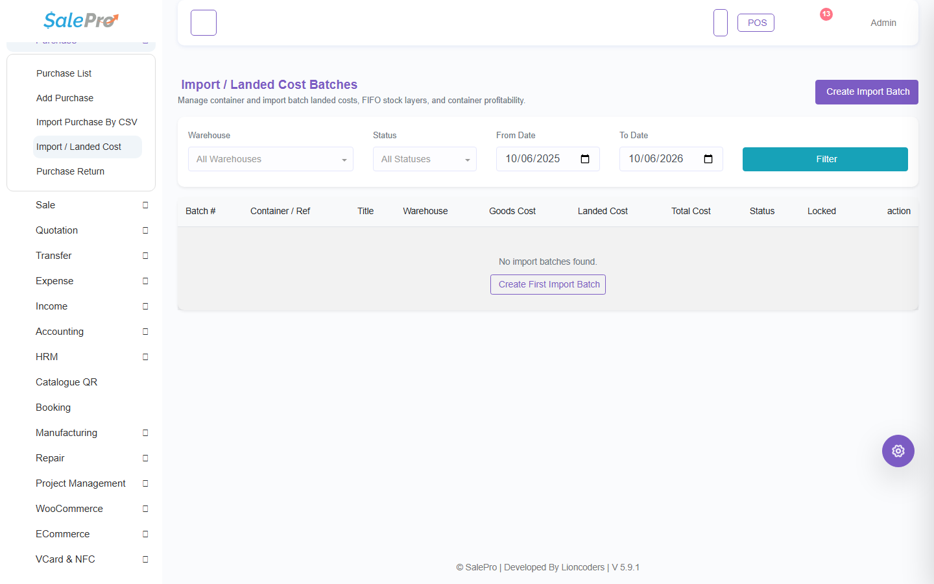Screen dimensions: 934x584
Task: Click the narrow outlined button beside POS
Action: (x=721, y=23)
